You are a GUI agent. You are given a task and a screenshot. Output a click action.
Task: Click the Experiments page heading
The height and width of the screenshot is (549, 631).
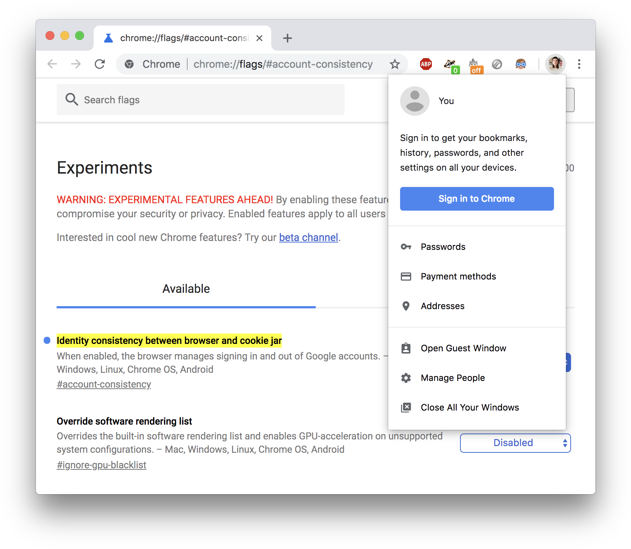(104, 168)
